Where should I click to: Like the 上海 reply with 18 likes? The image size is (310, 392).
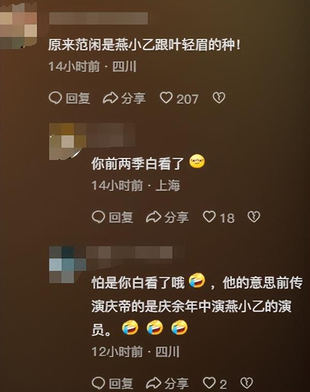click(209, 217)
